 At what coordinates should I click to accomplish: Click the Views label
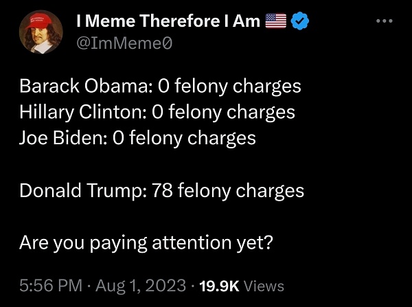point(264,286)
